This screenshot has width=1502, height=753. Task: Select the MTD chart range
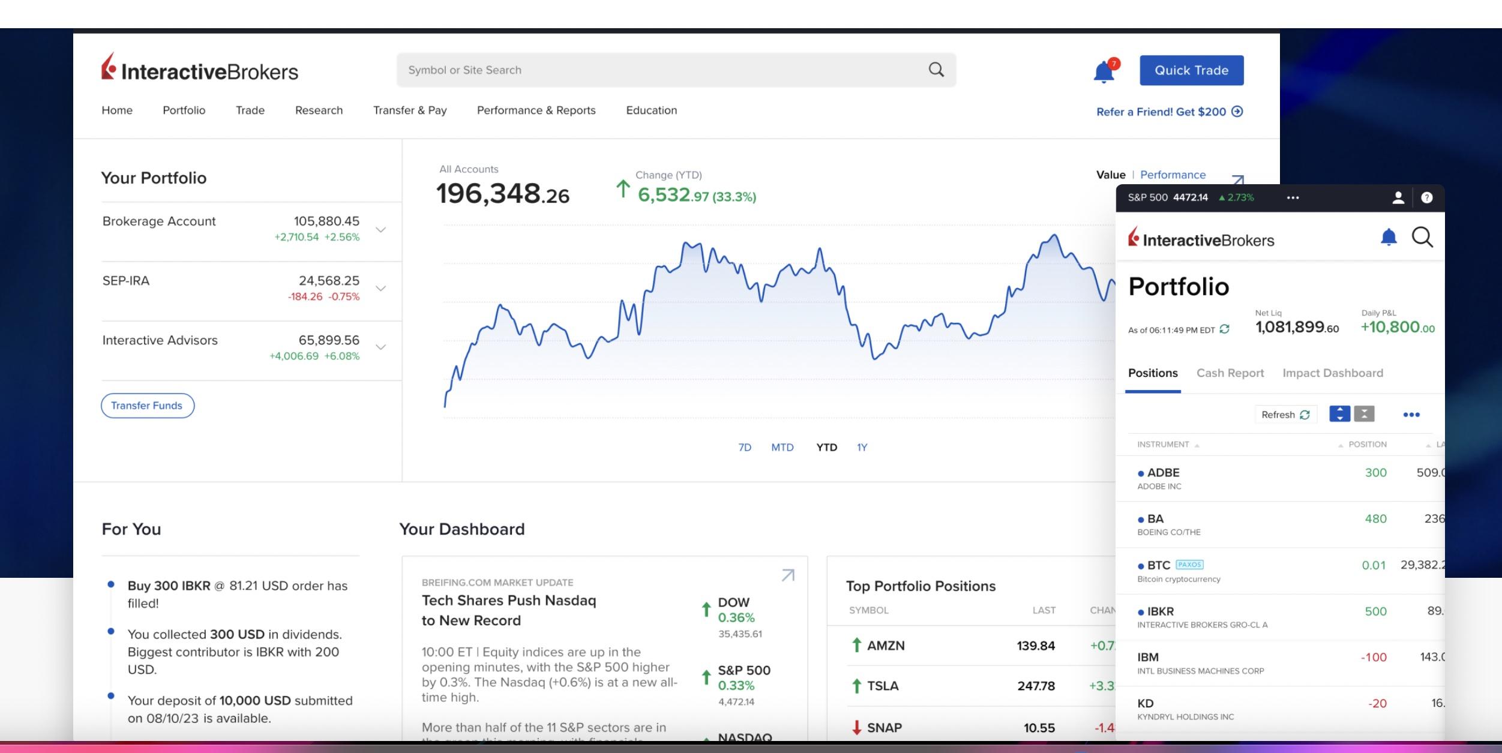(783, 447)
